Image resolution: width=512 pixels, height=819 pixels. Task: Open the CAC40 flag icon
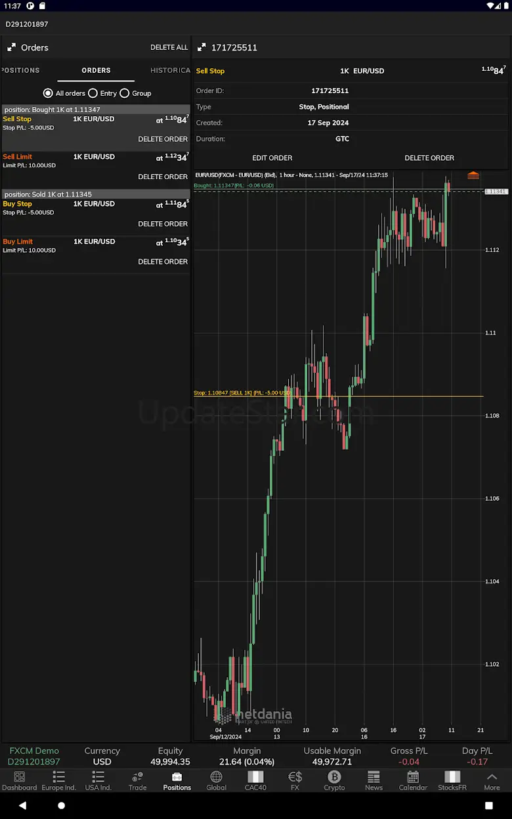click(x=255, y=777)
